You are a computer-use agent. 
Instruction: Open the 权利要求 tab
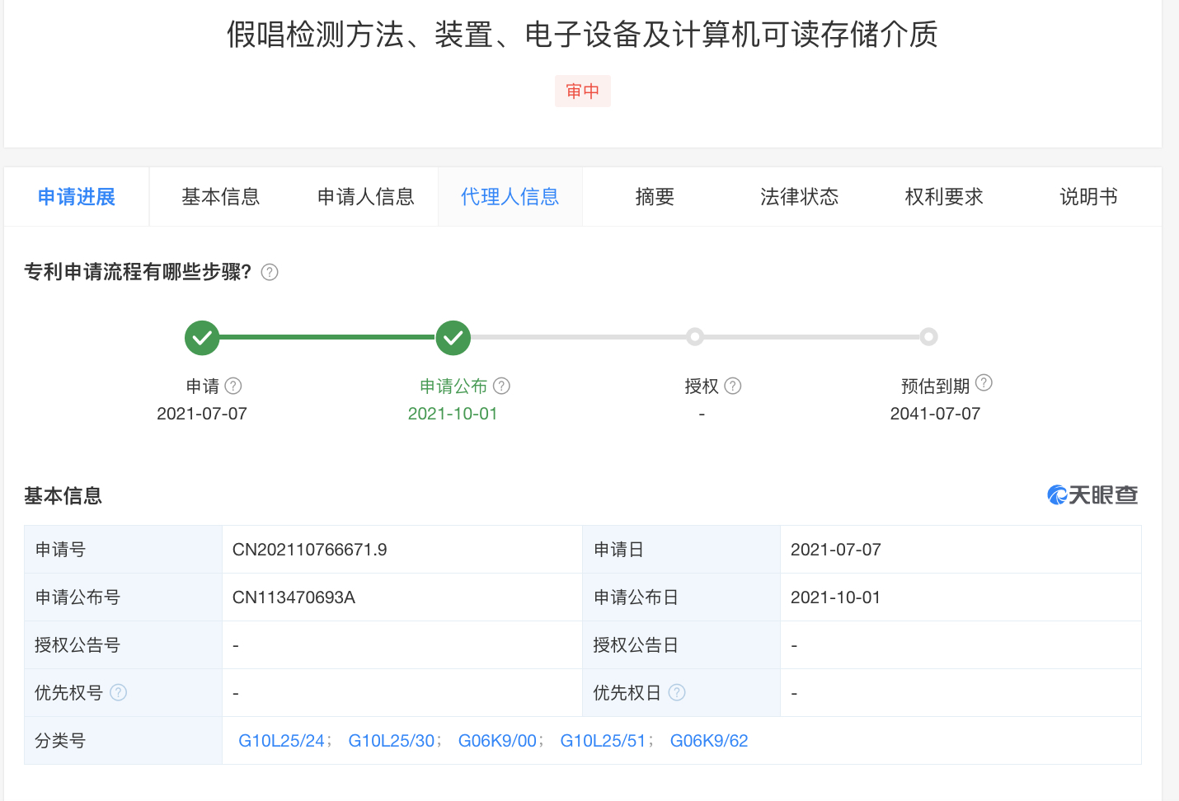pyautogui.click(x=944, y=197)
